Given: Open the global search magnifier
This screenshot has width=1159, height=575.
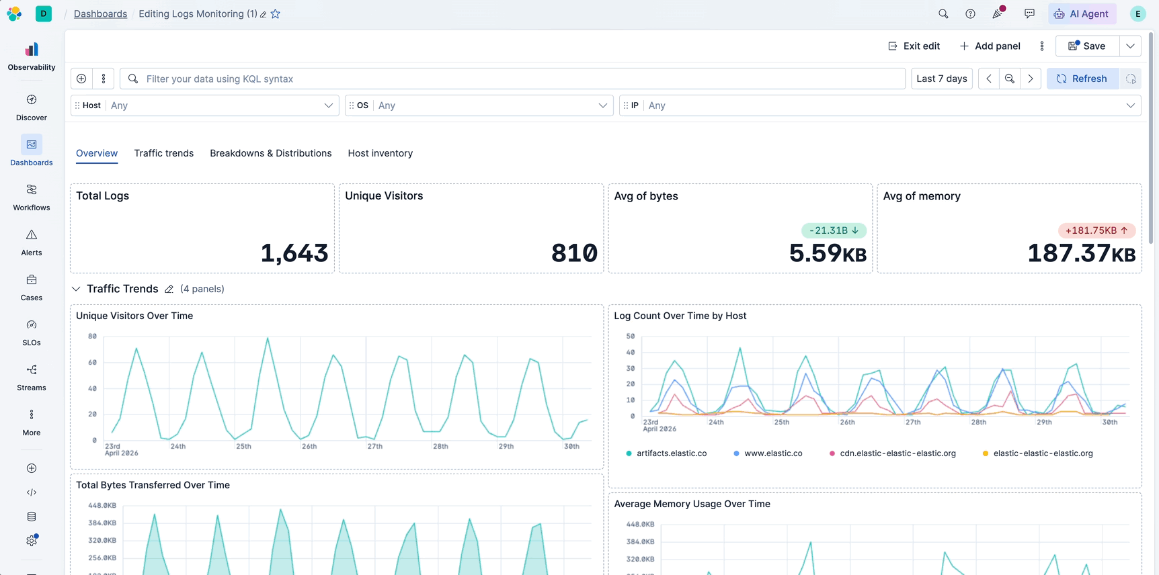Looking at the screenshot, I should [943, 13].
